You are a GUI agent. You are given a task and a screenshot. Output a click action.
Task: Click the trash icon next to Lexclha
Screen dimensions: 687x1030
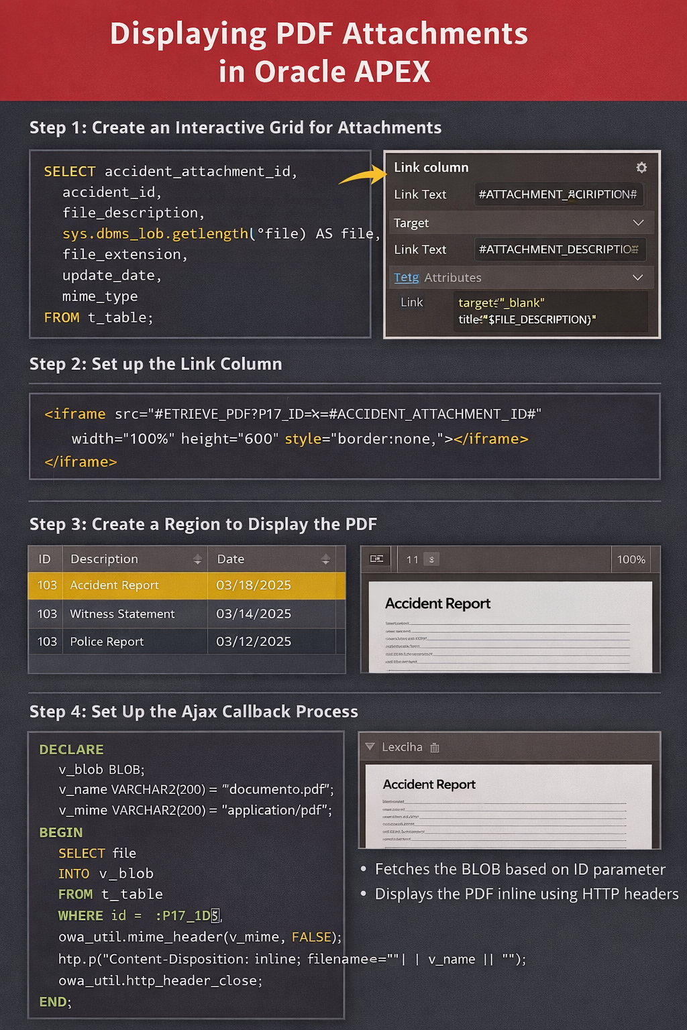(x=435, y=748)
